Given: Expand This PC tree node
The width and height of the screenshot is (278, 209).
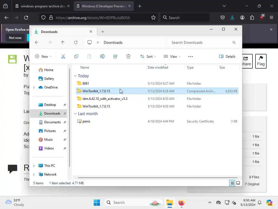Looking at the screenshot, I should [x=34, y=166].
